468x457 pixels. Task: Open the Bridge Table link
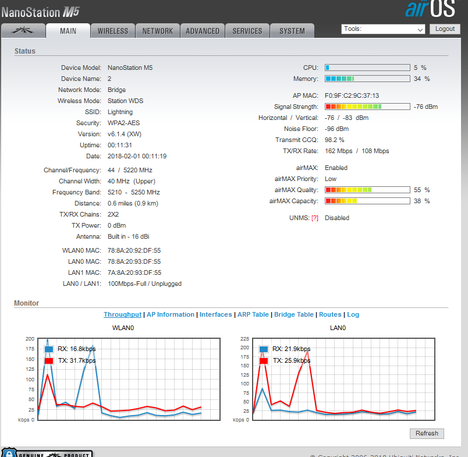(294, 314)
